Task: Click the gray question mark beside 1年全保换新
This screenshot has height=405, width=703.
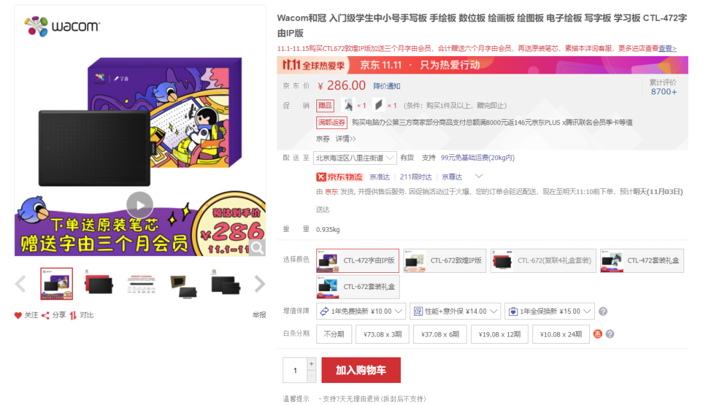Action: 603,311
